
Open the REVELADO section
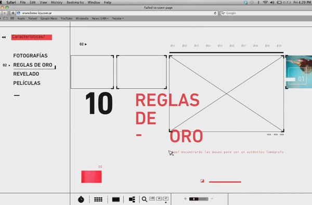click(x=27, y=74)
